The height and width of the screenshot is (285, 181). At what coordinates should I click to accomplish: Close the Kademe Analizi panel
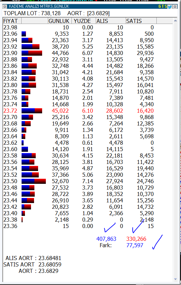tap(175, 7)
